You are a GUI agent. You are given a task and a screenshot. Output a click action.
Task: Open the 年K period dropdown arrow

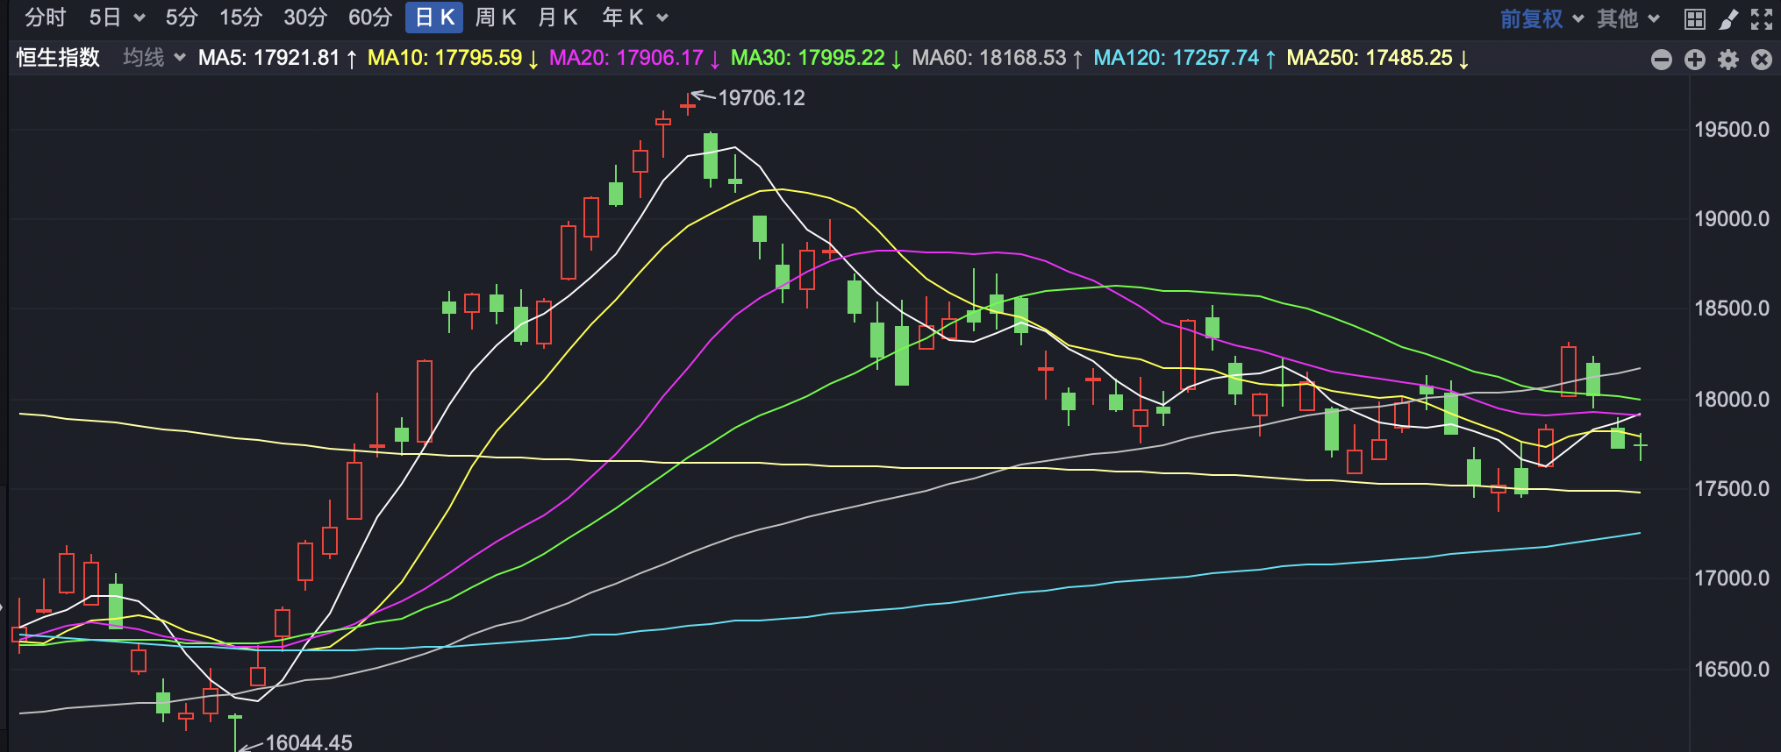point(662,18)
